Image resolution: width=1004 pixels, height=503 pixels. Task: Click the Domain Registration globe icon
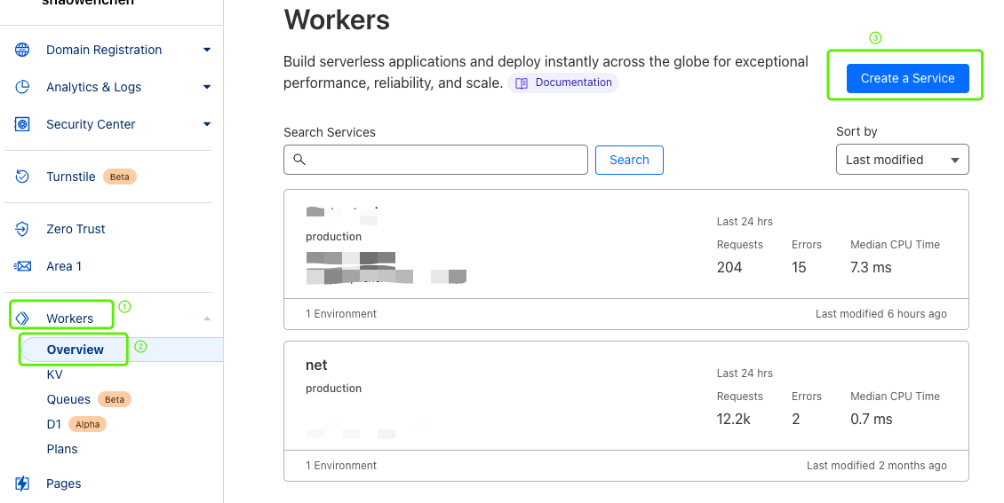click(22, 50)
